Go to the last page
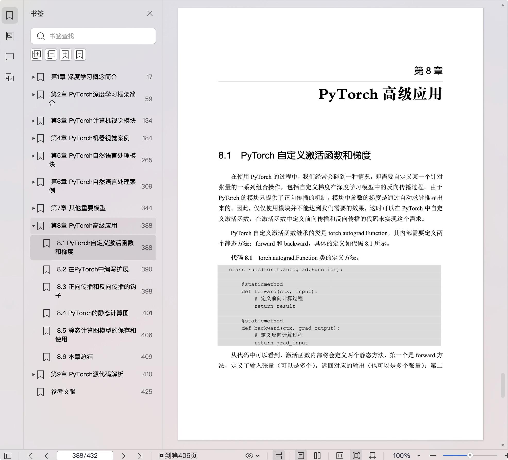This screenshot has width=508, height=460. pos(140,456)
